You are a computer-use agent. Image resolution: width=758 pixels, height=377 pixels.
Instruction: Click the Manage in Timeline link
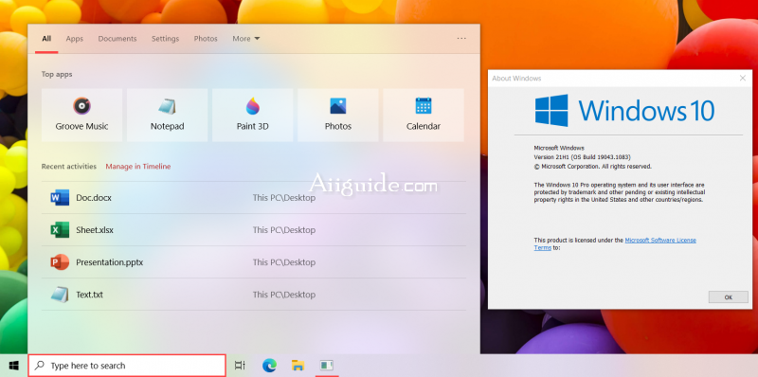tap(138, 167)
